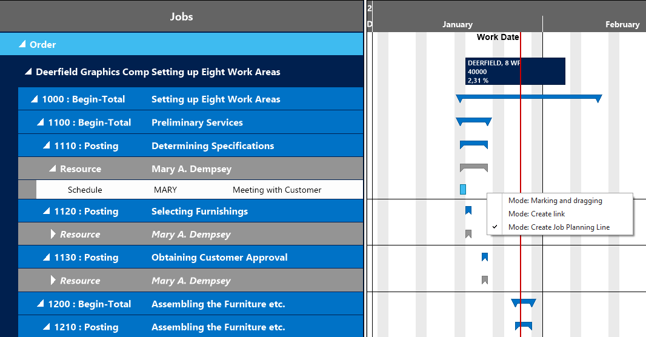The width and height of the screenshot is (646, 337).
Task: Select the 1200 Begin-Total summary bar
Action: pyautogui.click(x=524, y=302)
